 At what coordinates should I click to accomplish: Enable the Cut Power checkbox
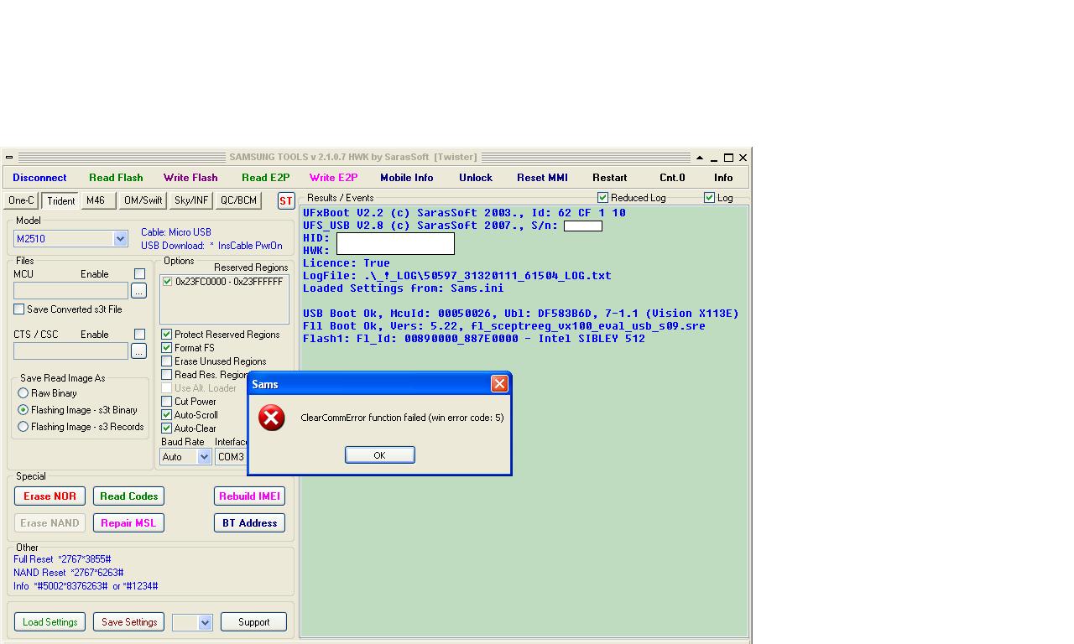166,402
